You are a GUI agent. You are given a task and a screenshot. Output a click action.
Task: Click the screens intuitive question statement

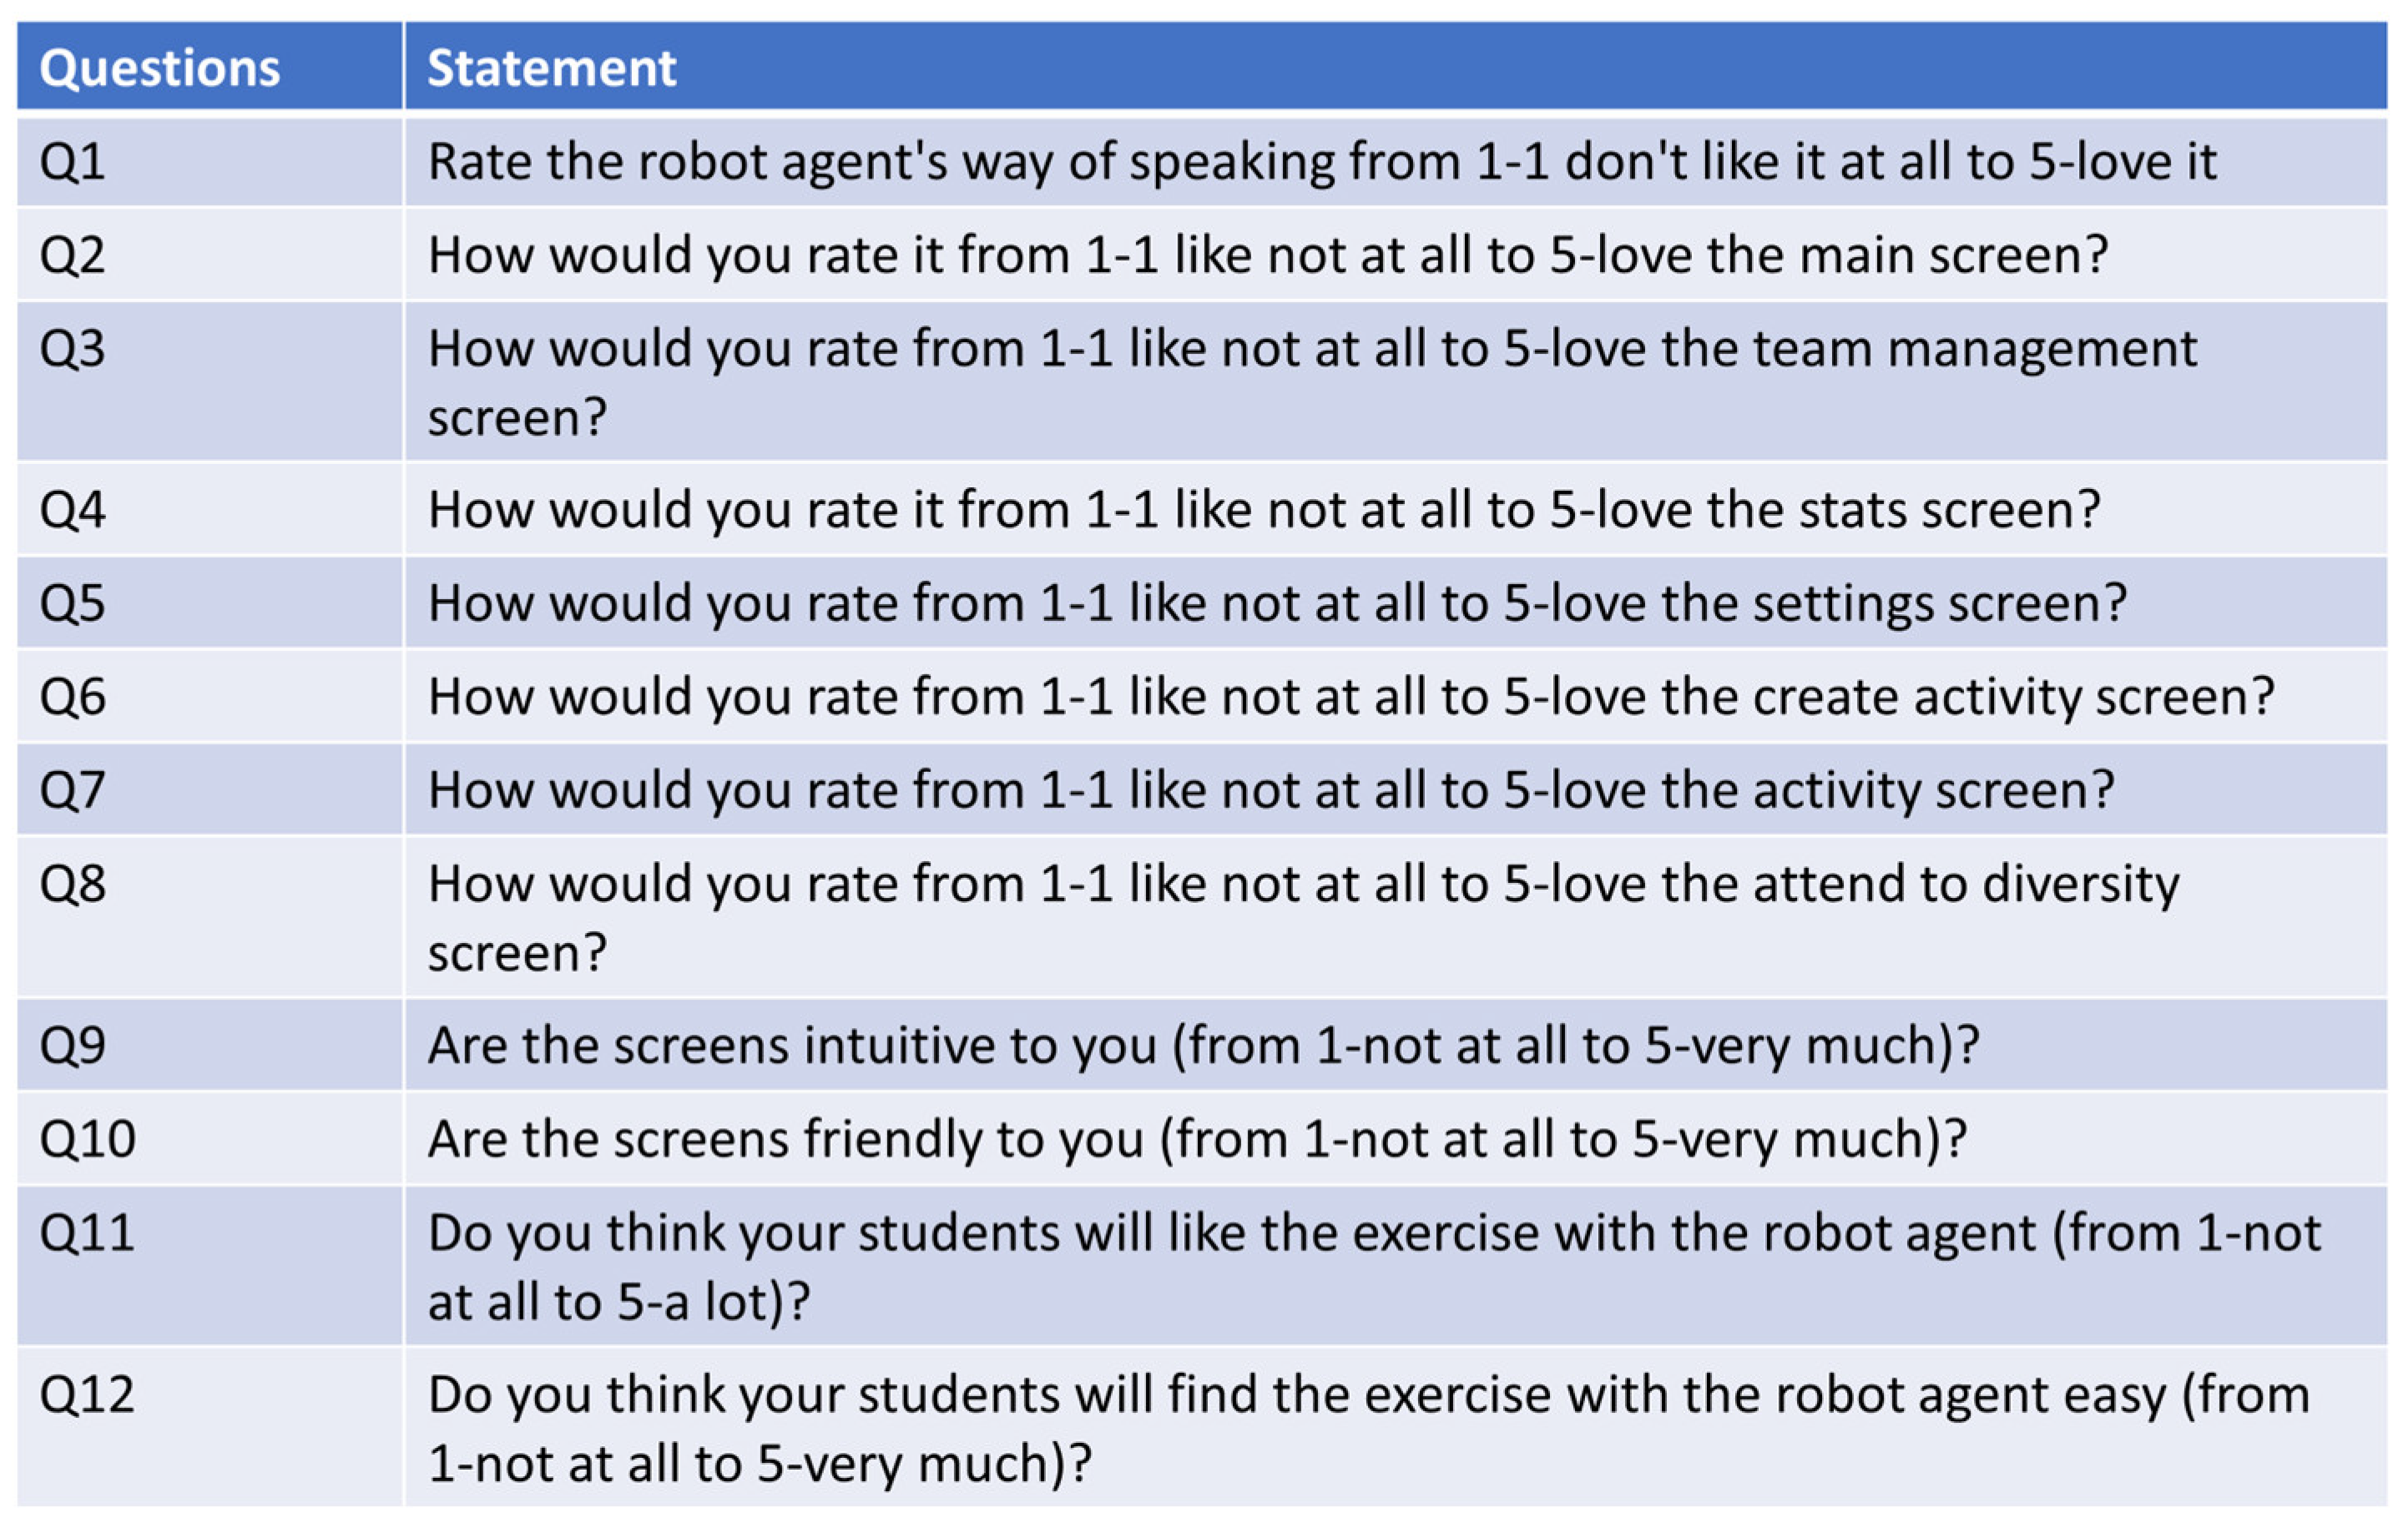(1203, 1046)
